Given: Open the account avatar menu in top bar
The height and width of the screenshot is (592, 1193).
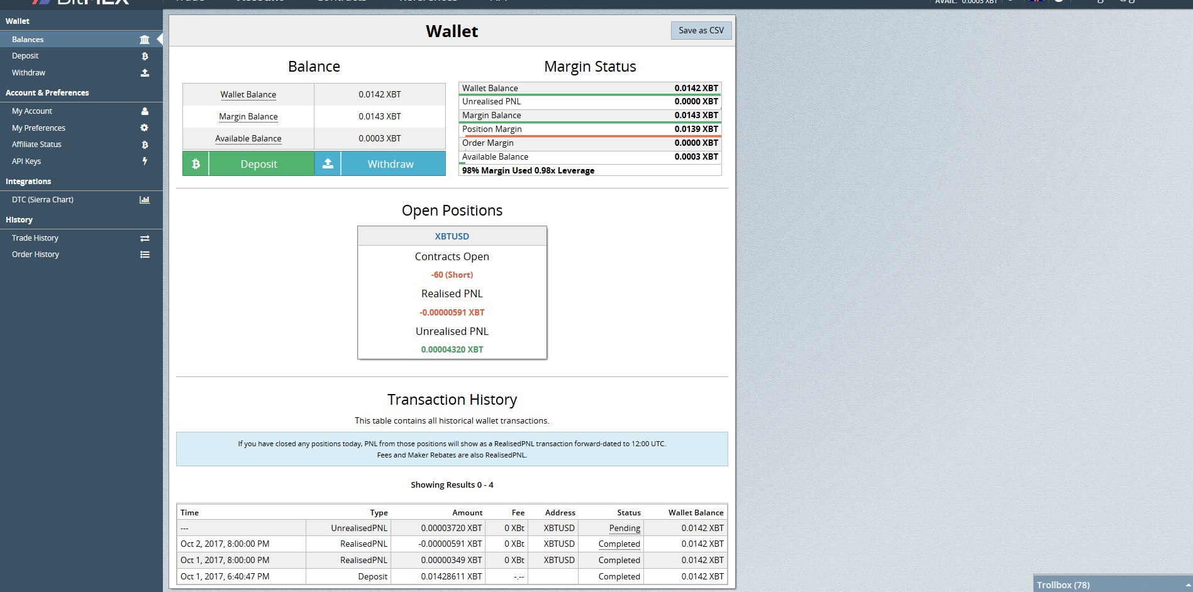Looking at the screenshot, I should tap(1060, 2).
